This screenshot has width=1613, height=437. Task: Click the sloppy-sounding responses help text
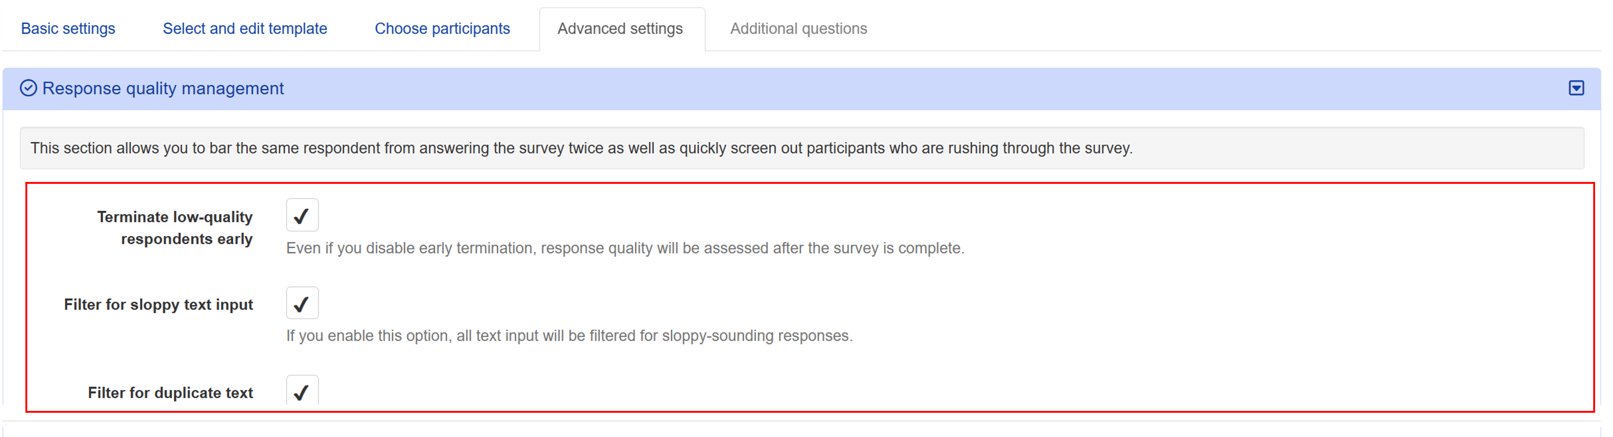[x=569, y=336]
